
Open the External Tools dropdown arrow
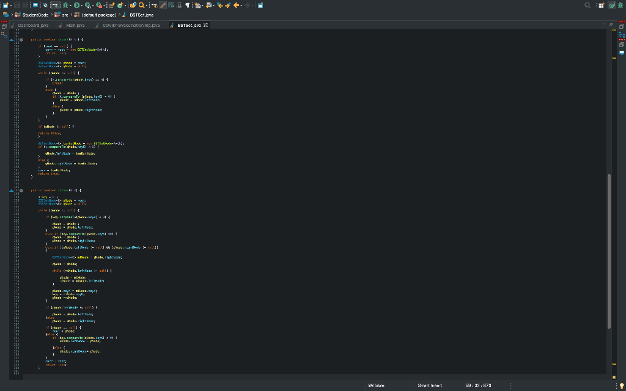click(x=104, y=5)
